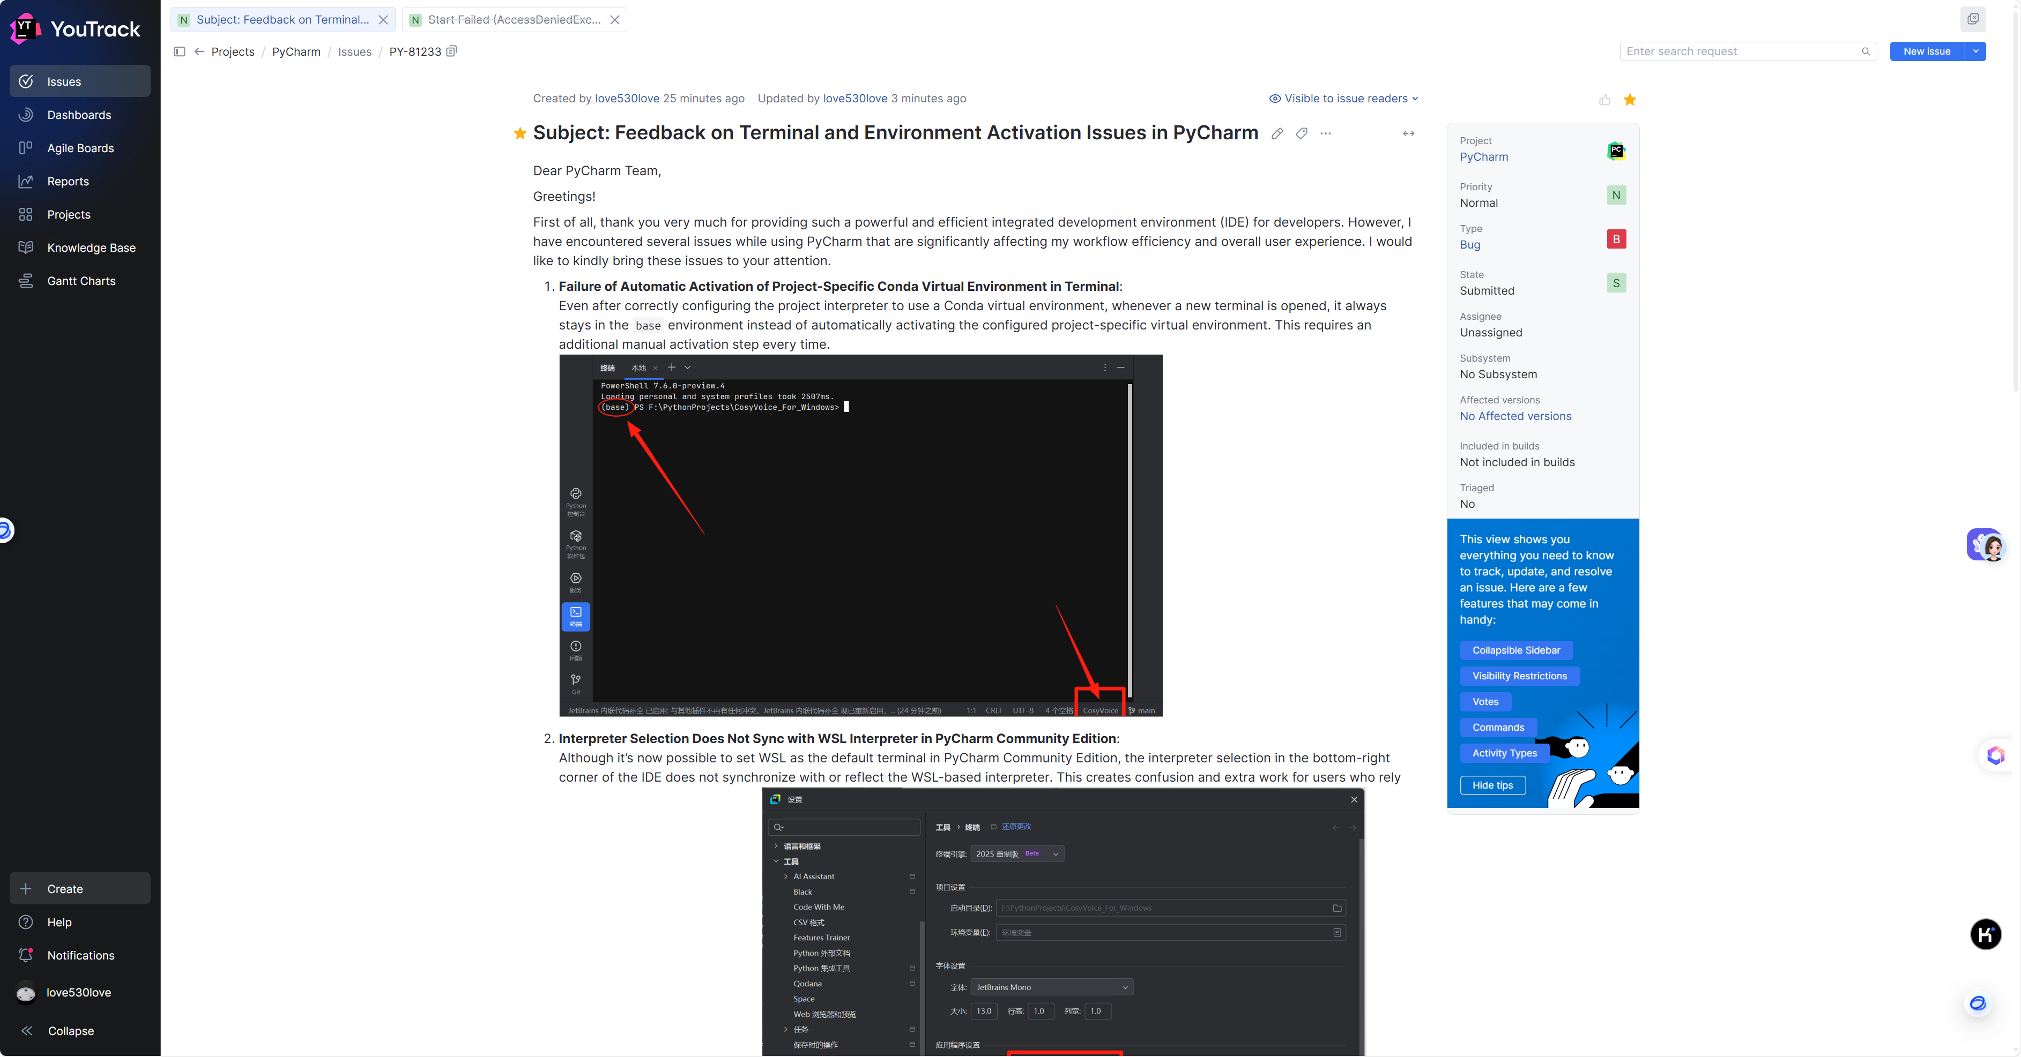Open Agile Boards in the left menu
Viewport: 2021px width, 1057px height.
[80, 148]
